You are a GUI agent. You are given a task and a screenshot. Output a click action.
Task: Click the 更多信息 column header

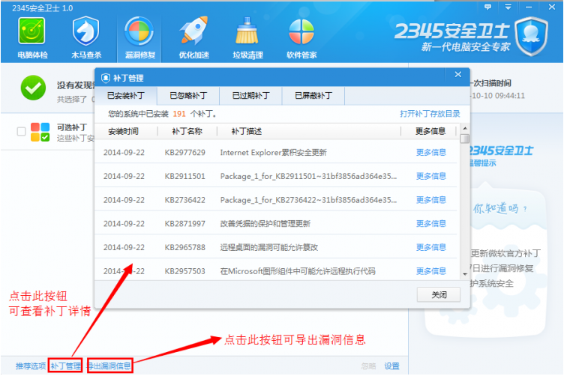click(430, 131)
